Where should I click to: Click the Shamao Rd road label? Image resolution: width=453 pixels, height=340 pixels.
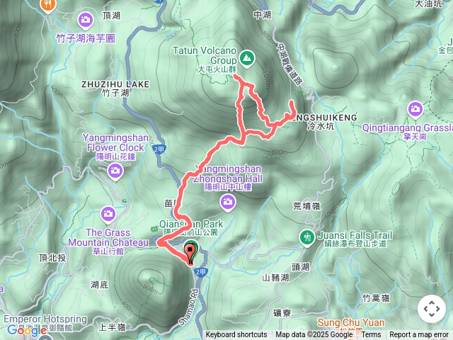coord(189,307)
